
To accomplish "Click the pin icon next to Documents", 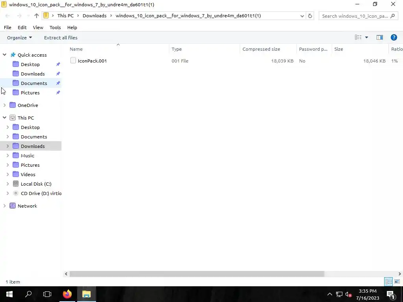I will pos(58,83).
